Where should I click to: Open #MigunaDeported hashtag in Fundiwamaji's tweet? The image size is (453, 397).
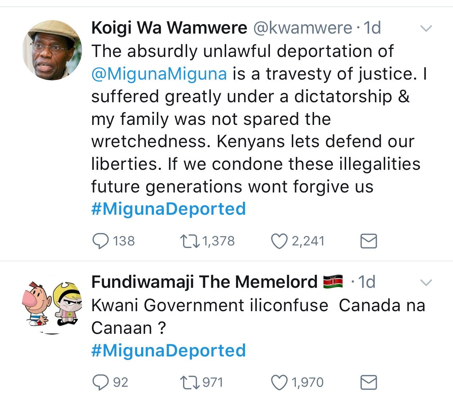[x=169, y=351]
